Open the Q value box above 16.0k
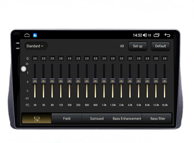The height and width of the screenshot is (143, 194). (x=165, y=58)
